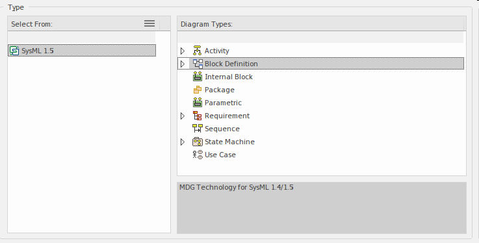The height and width of the screenshot is (243, 479).
Task: Click the Sequence diagram icon
Action: click(x=198, y=129)
